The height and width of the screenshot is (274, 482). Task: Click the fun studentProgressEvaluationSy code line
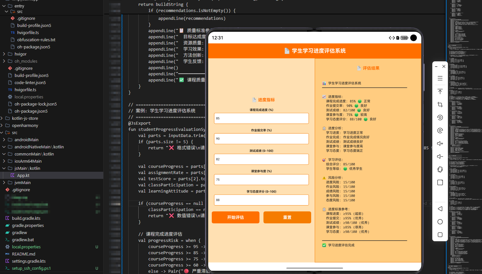(167, 129)
